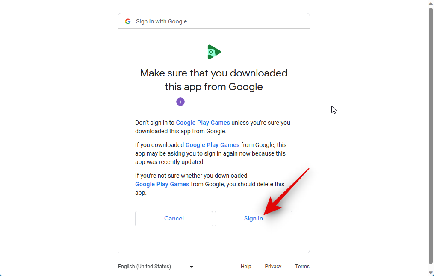
Task: Click the purple info circle icon
Action: (180, 102)
